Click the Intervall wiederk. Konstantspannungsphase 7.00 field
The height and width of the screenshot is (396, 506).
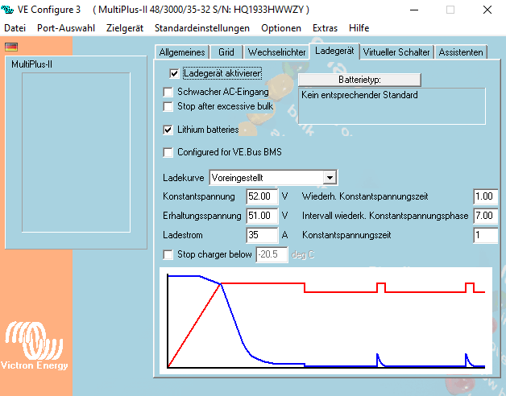coord(485,216)
